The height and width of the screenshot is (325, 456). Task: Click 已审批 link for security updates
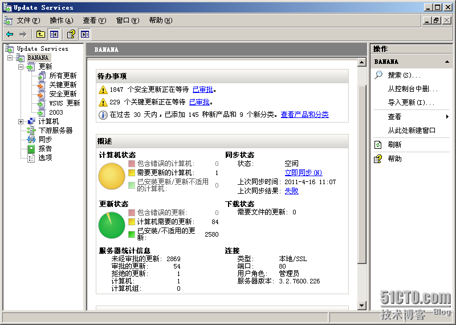[x=203, y=90]
